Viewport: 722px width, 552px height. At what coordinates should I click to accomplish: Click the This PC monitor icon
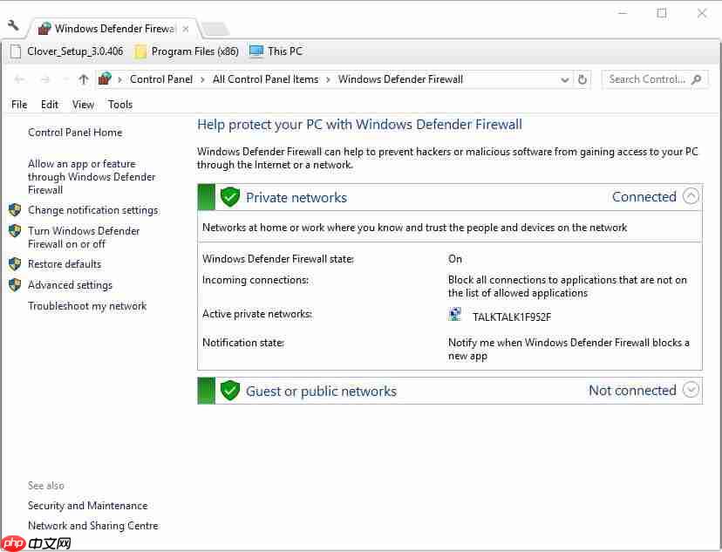coord(256,51)
